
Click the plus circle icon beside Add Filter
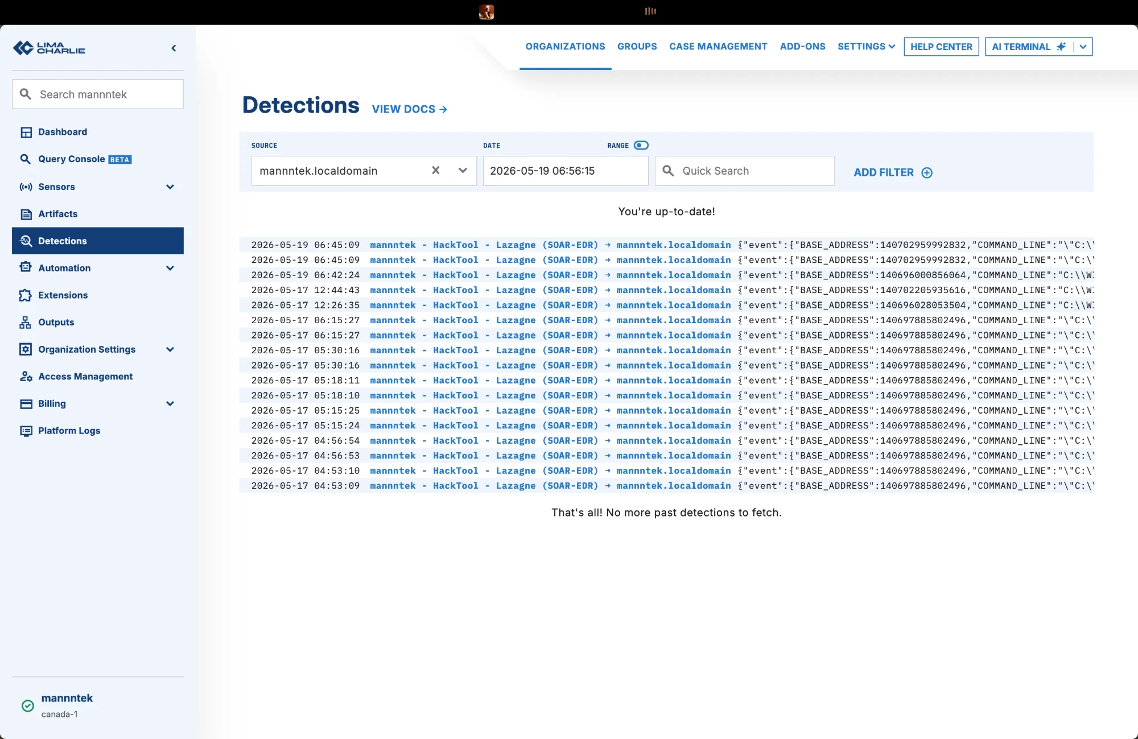(927, 172)
